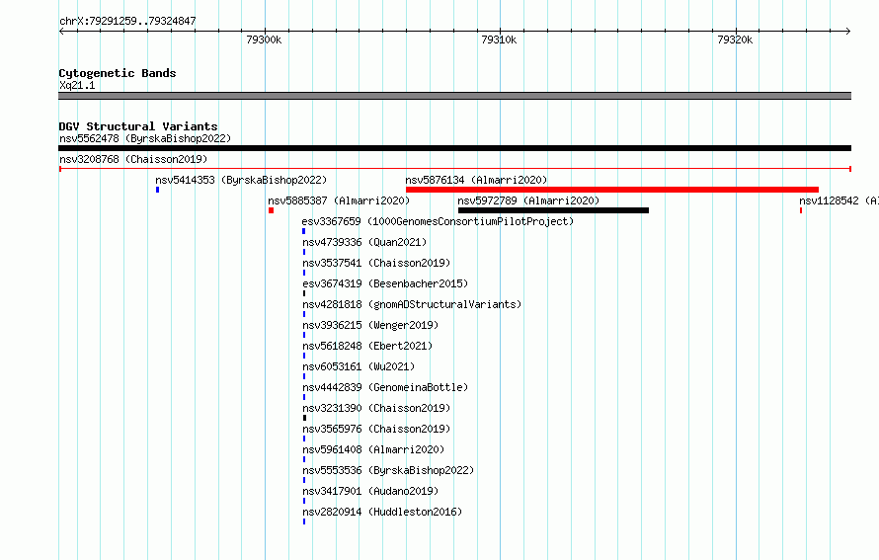Click the red nsv5876134 variant bar
This screenshot has height=560, width=879.
tap(612, 190)
